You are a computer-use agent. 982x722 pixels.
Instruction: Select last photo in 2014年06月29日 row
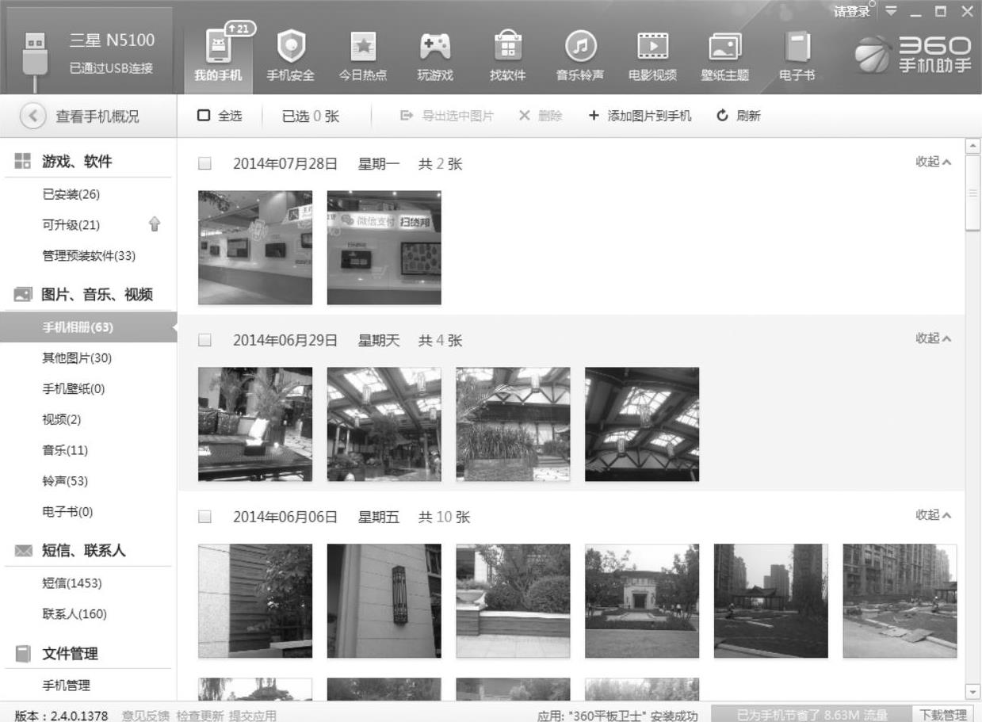[642, 424]
